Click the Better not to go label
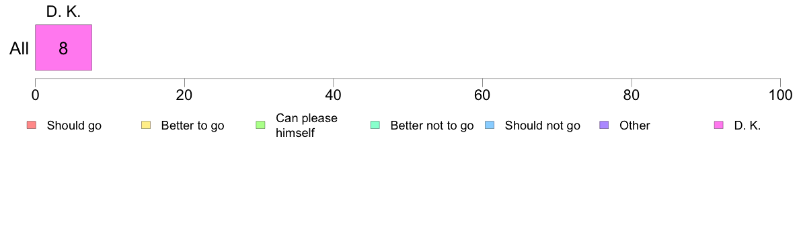This screenshot has width=799, height=247. 432,126
